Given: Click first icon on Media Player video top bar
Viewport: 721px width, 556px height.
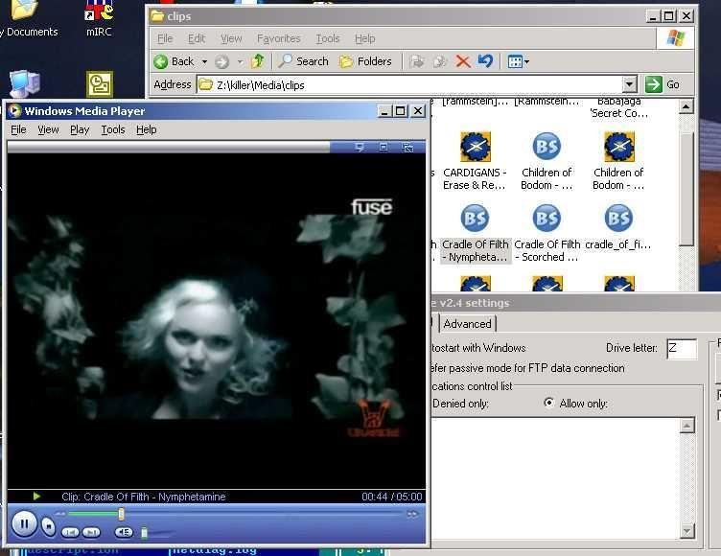Looking at the screenshot, I should [360, 148].
